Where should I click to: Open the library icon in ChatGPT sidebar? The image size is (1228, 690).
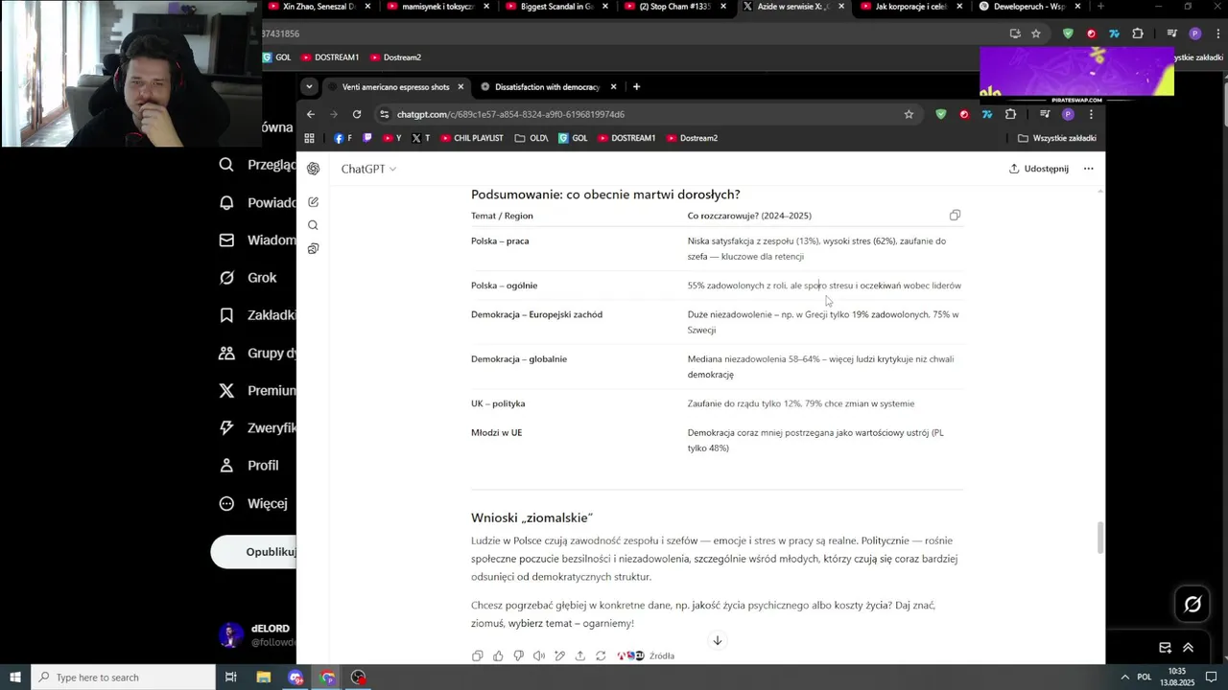[313, 249]
